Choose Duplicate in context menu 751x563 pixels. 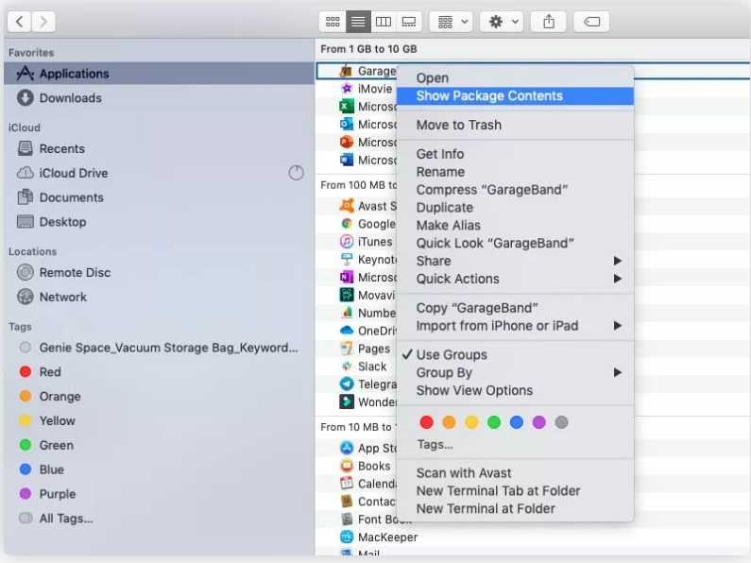point(516,207)
